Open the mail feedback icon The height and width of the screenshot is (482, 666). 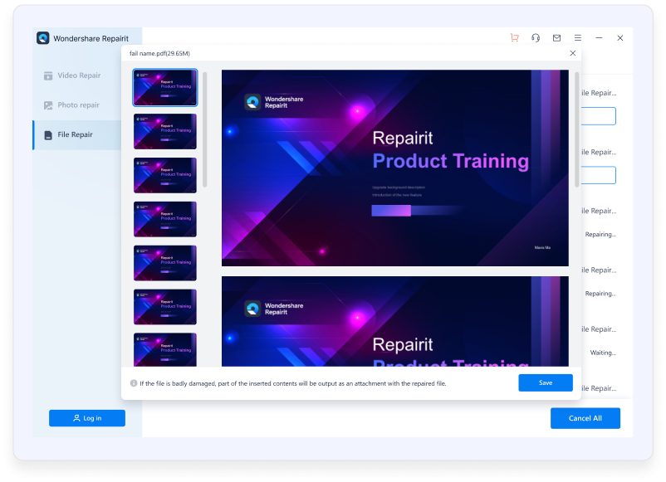coord(557,38)
